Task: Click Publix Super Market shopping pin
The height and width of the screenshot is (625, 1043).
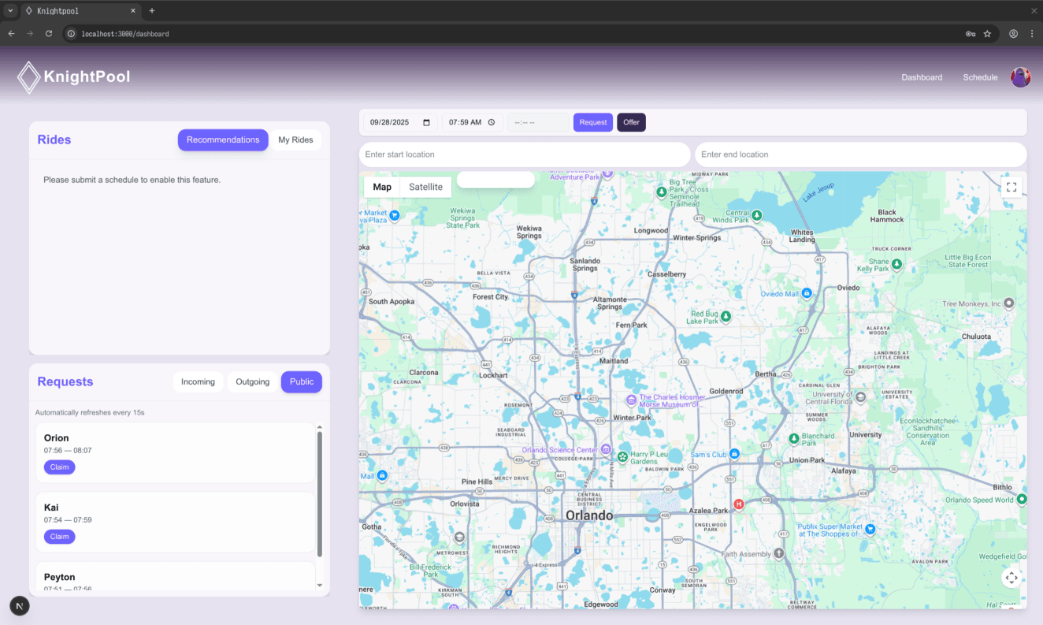Action: [870, 529]
